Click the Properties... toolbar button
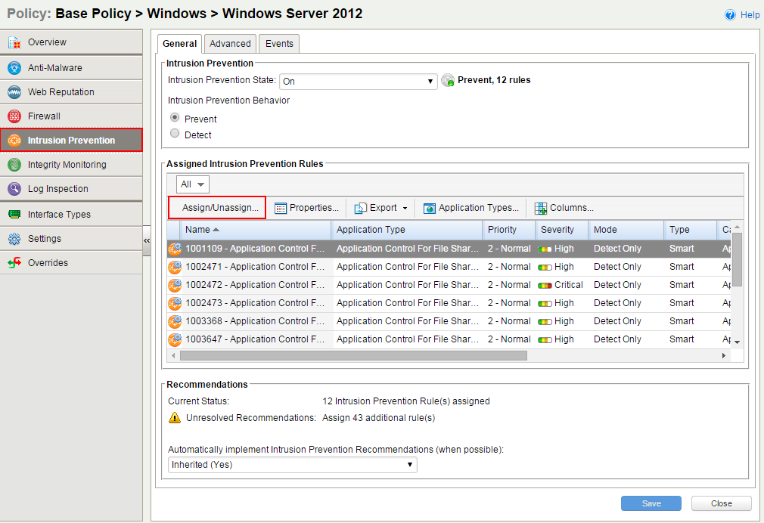This screenshot has height=523, width=764. coord(306,208)
